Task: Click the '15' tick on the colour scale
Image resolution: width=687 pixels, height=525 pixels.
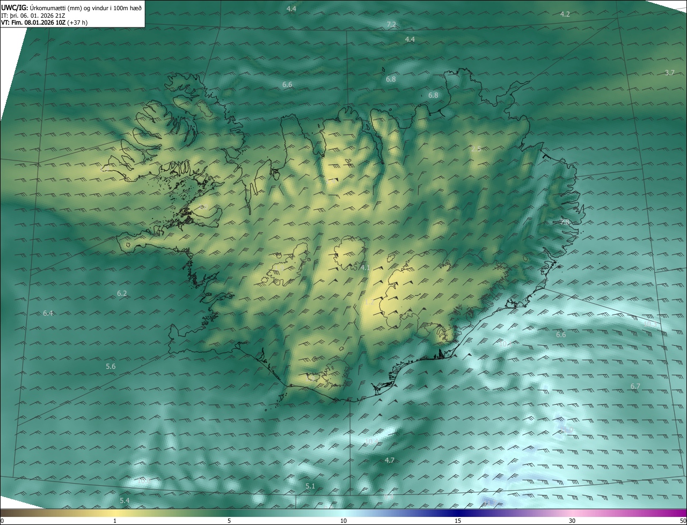Action: 458,521
